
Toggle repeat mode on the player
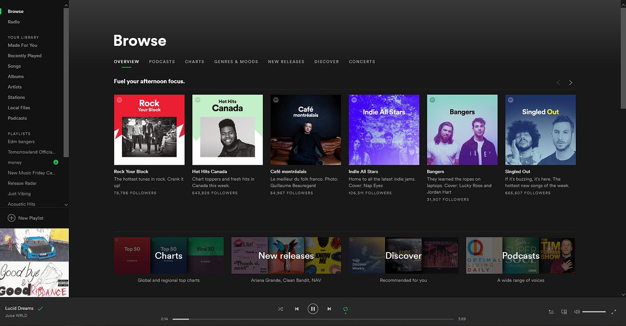345,309
